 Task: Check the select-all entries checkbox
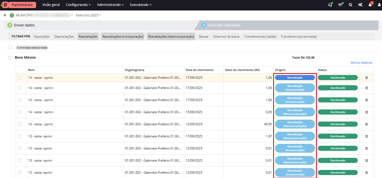[10, 48]
